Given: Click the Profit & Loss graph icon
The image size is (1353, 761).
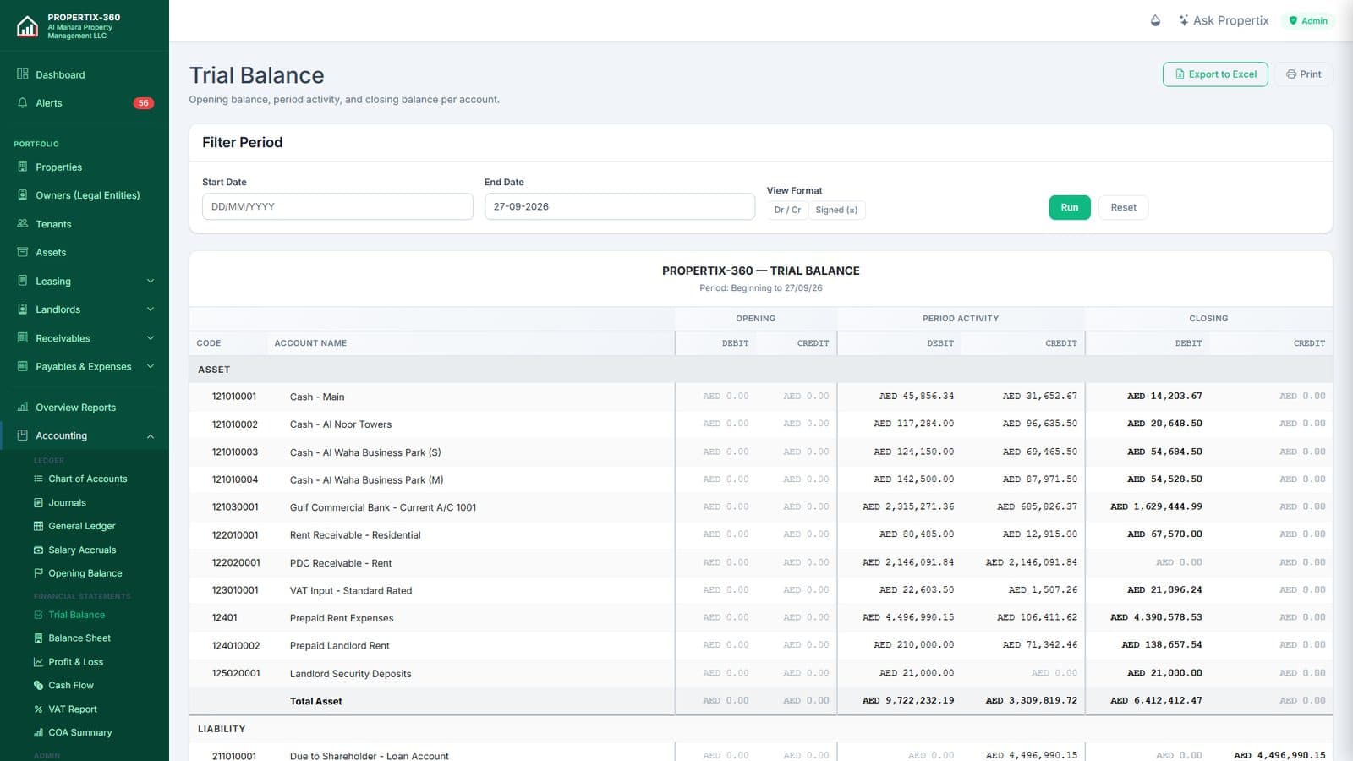Looking at the screenshot, I should pos(38,662).
